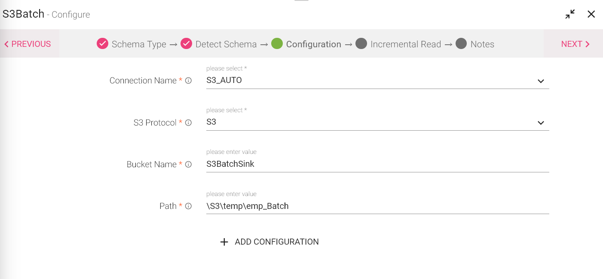Click the Connection Name info icon
Viewport: 603px width, 279px height.
pos(188,80)
